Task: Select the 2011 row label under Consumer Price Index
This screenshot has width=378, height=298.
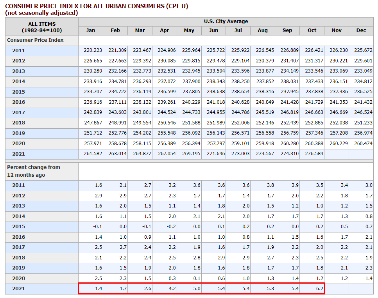Action: [18, 50]
